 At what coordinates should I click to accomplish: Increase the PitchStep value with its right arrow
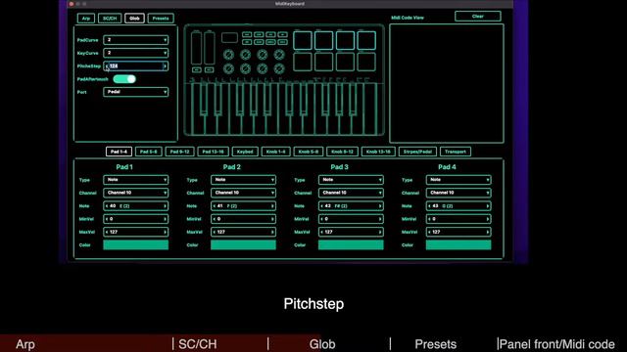click(x=165, y=66)
